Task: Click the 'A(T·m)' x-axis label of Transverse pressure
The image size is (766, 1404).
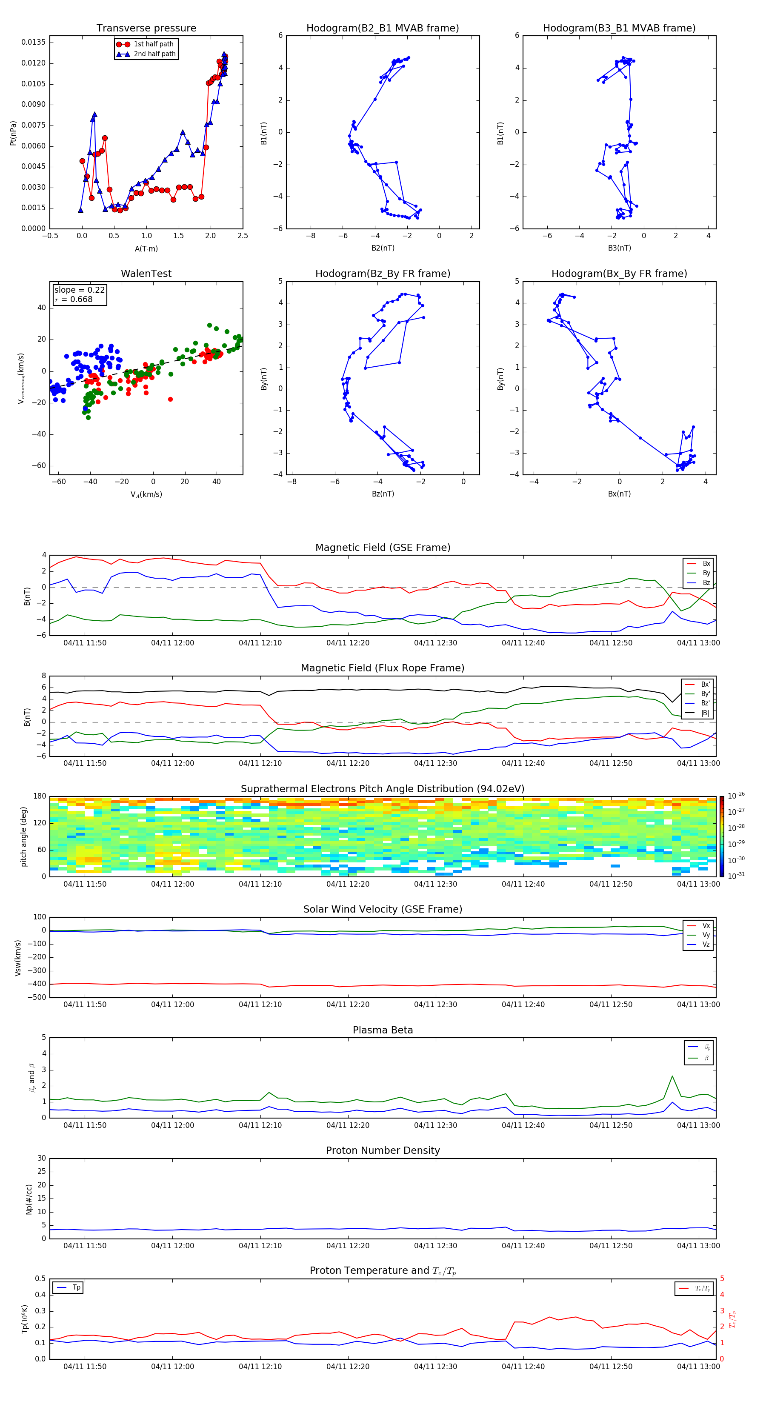Action: pyautogui.click(x=146, y=249)
